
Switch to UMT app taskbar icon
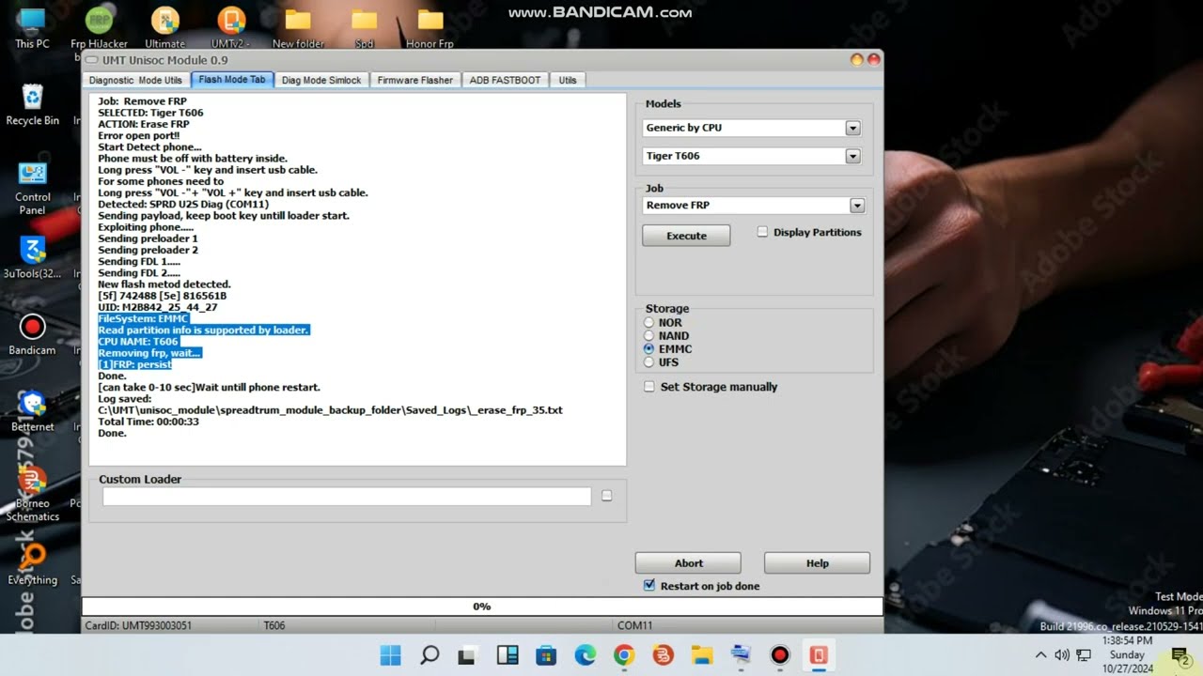(819, 655)
